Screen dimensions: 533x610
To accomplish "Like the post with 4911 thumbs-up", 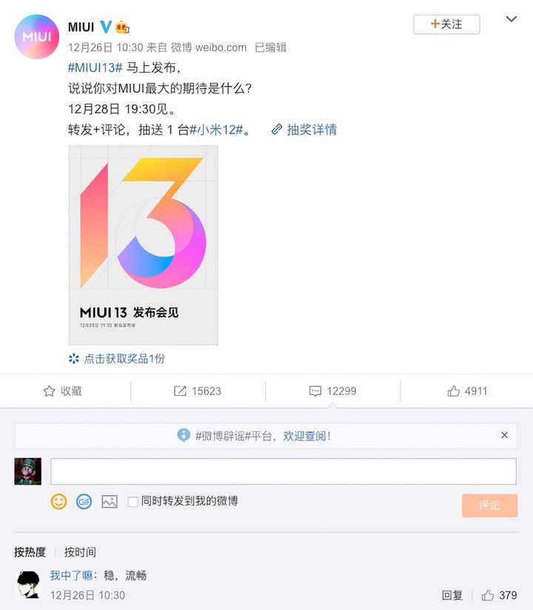I will [467, 391].
